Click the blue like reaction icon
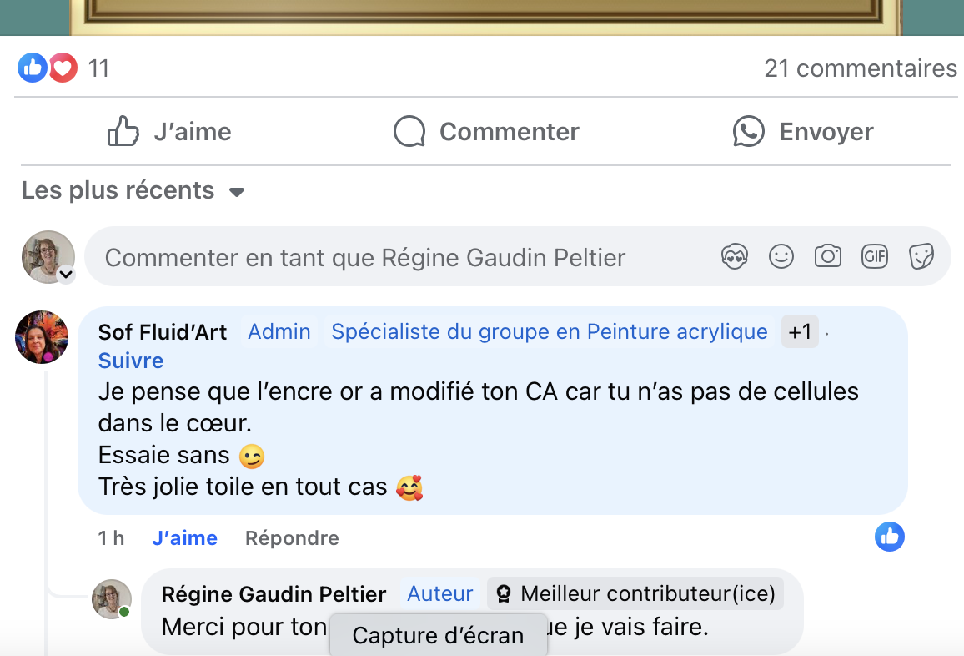 (x=33, y=68)
